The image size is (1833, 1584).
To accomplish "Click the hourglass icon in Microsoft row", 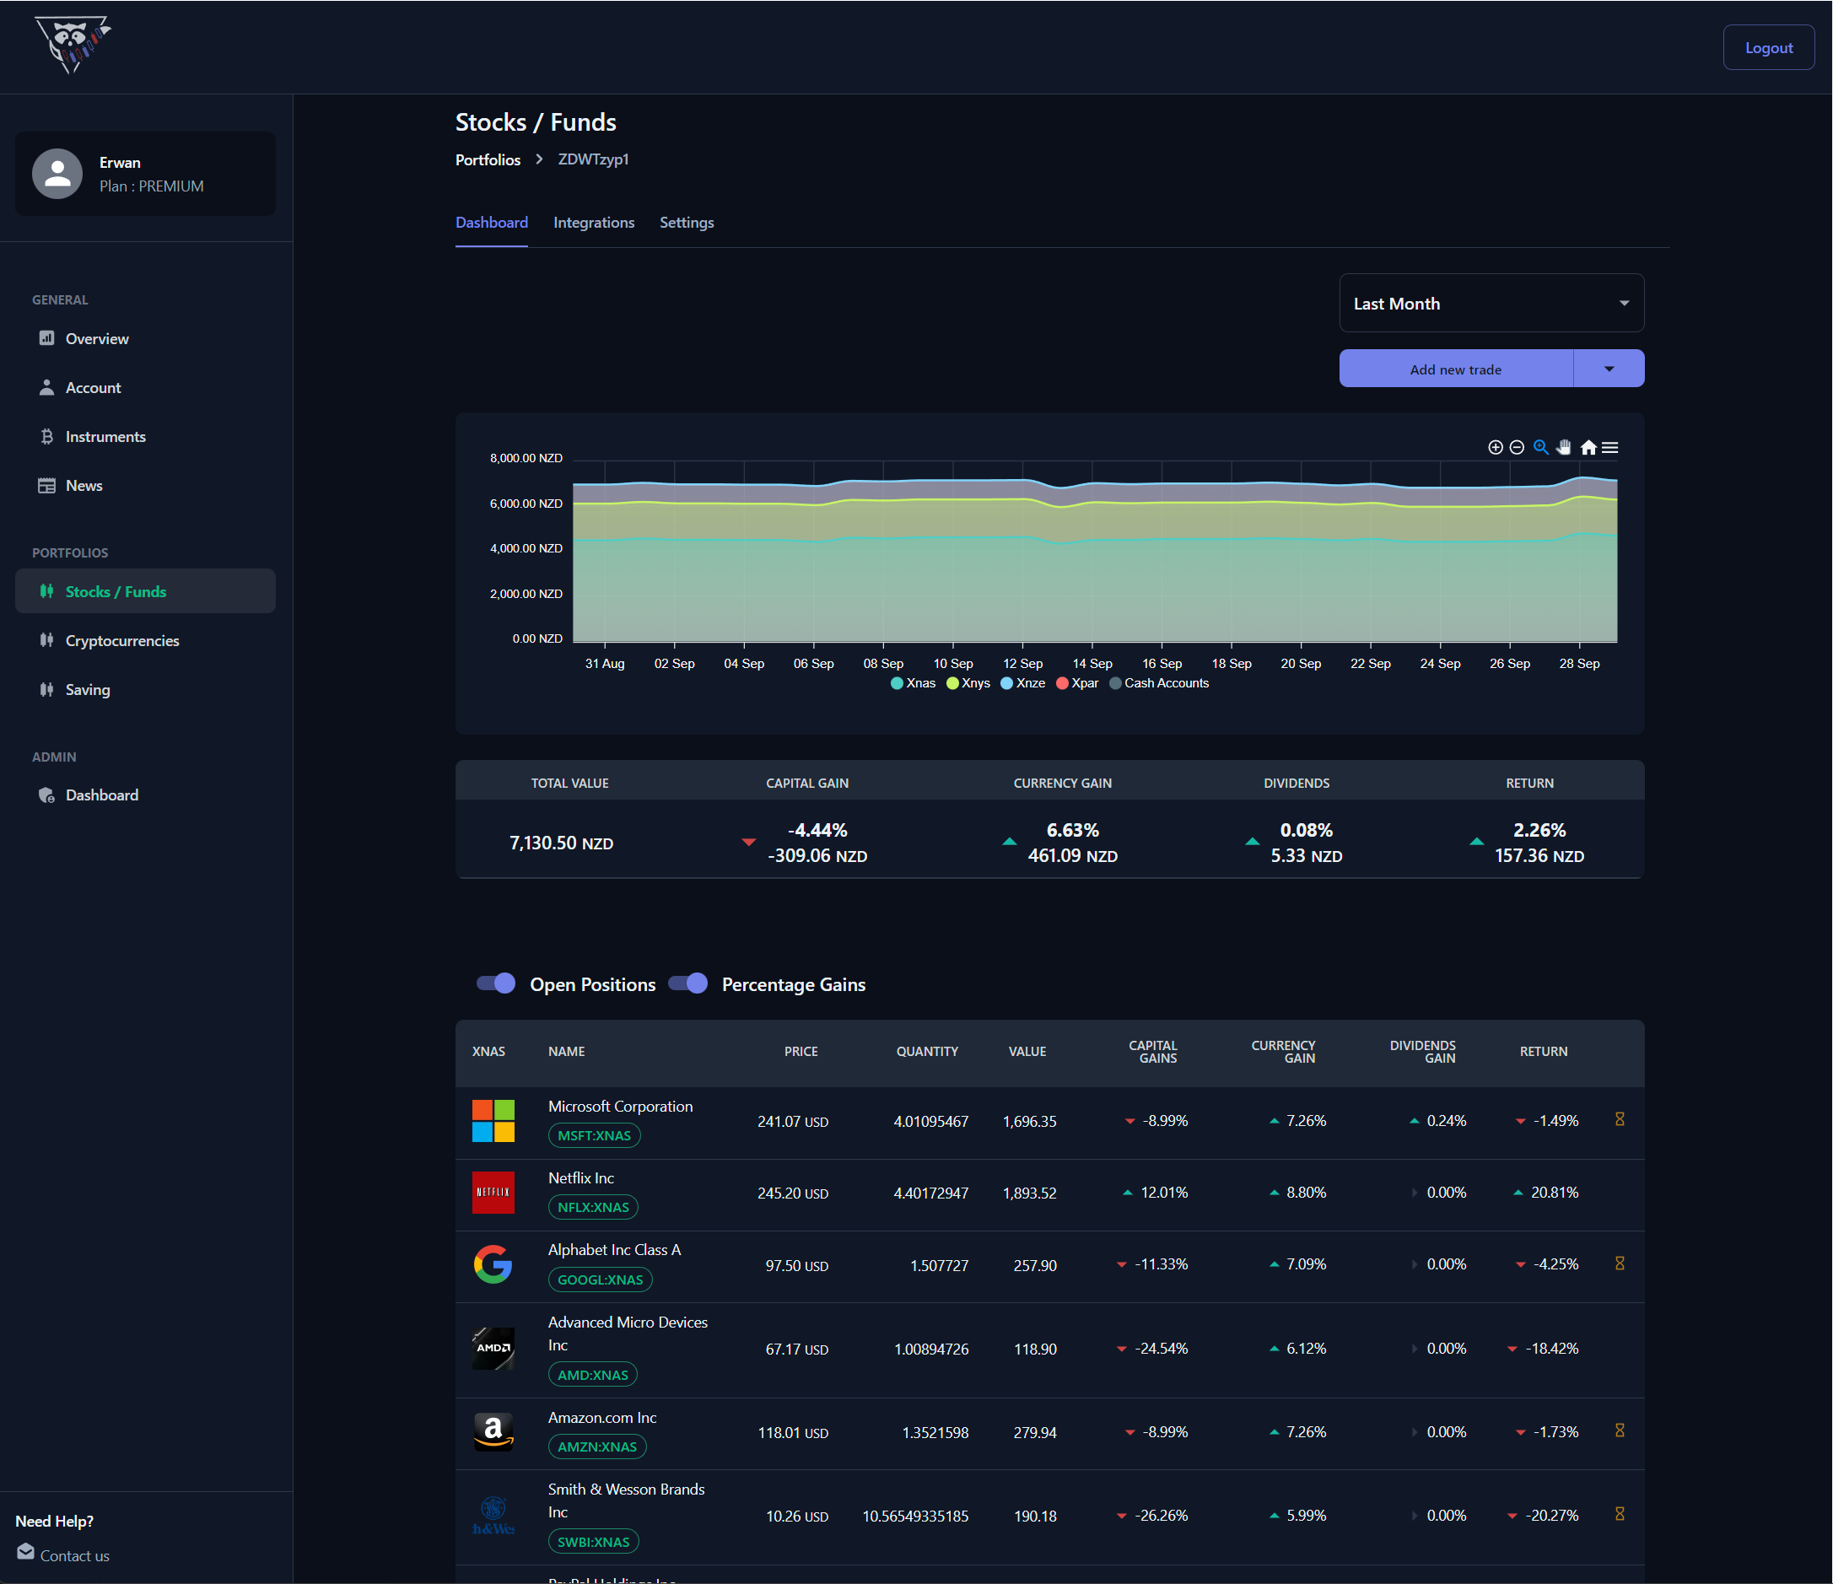I will (1620, 1119).
